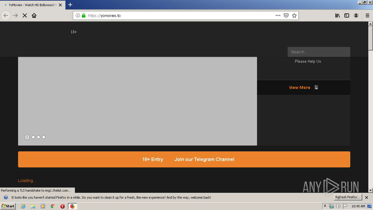Select the fourth slider dot
This screenshot has width=373, height=210.
click(44, 137)
